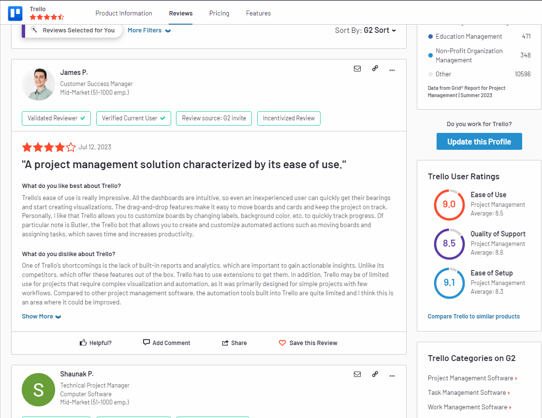Click the Trello product name in header
542x418 pixels.
pos(38,9)
